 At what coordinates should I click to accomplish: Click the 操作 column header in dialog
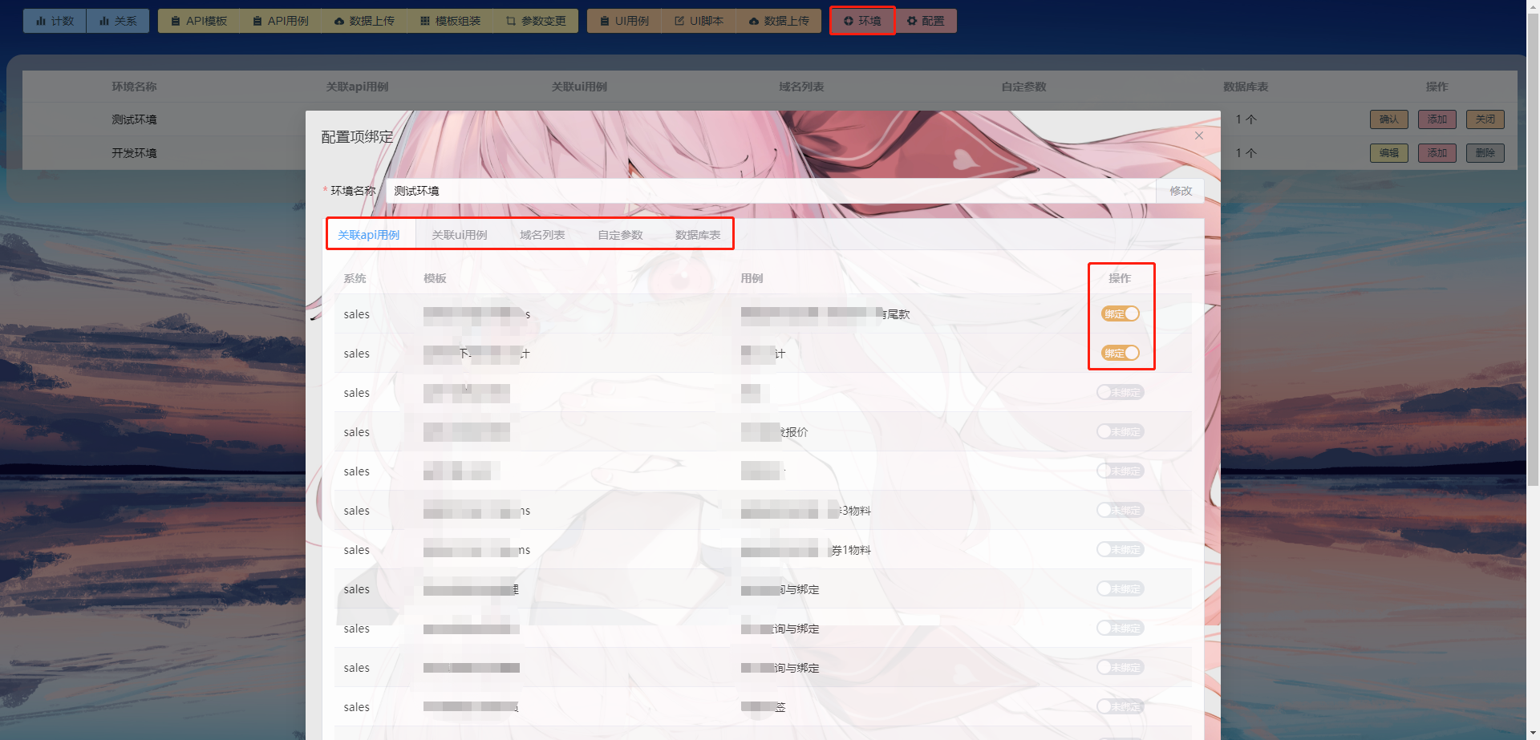coord(1120,278)
